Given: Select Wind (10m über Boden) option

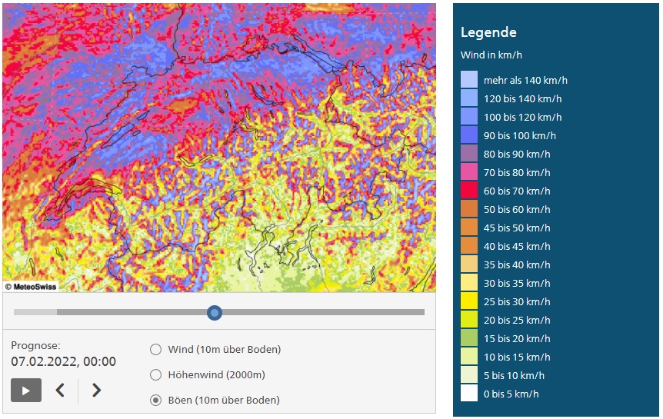Looking at the screenshot, I should pos(155,350).
